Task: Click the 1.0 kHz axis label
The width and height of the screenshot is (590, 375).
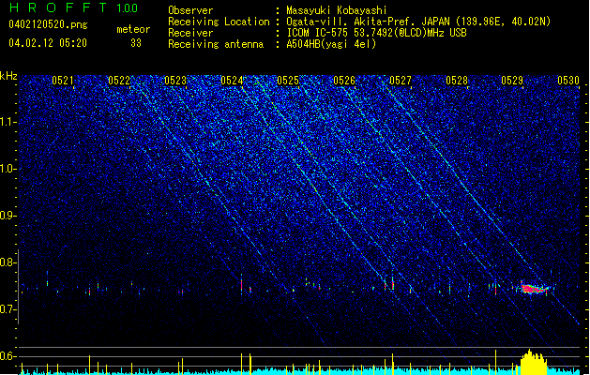Action: (8, 169)
